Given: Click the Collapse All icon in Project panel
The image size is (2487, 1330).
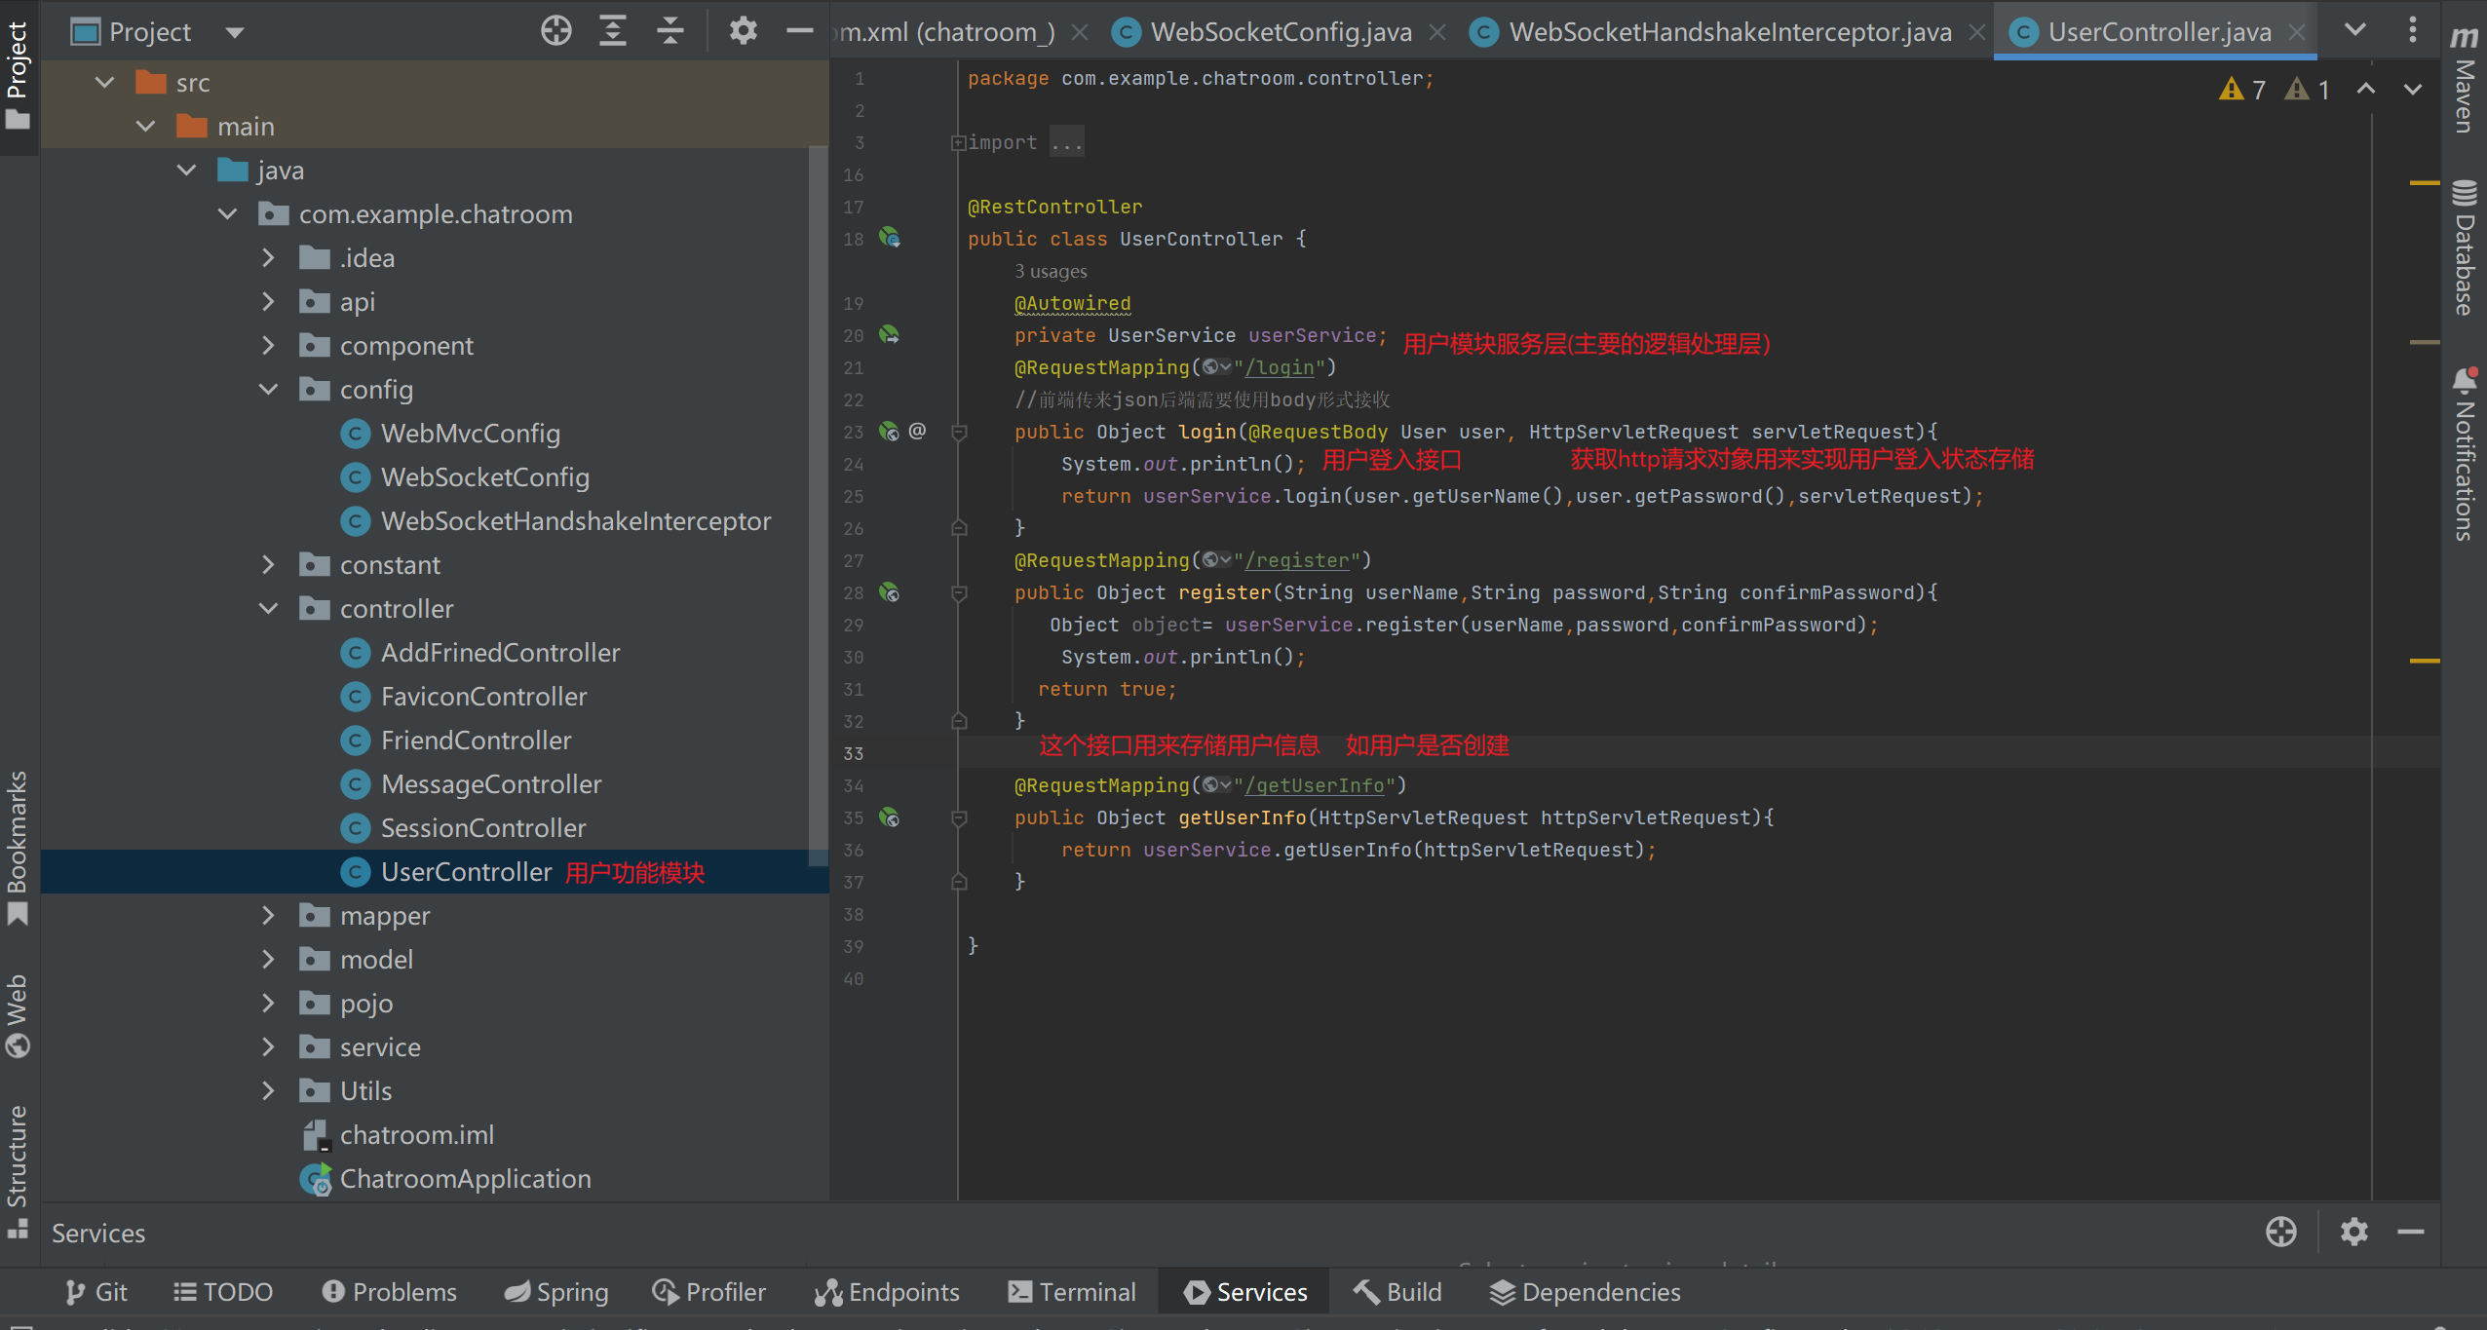Looking at the screenshot, I should (670, 31).
